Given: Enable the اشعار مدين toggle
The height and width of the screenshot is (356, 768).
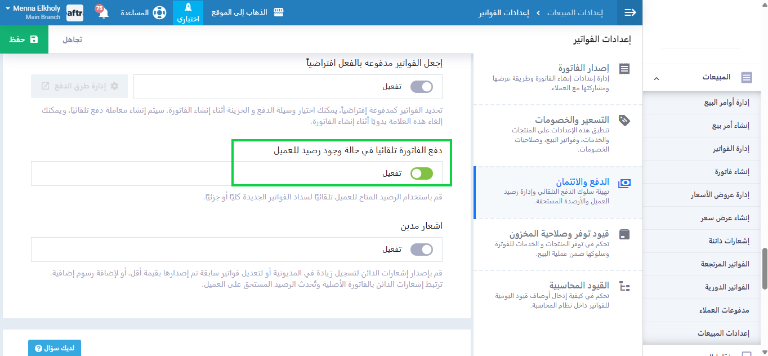Looking at the screenshot, I should 422,250.
